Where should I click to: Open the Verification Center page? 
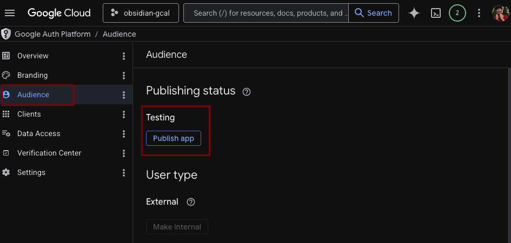[x=49, y=153]
